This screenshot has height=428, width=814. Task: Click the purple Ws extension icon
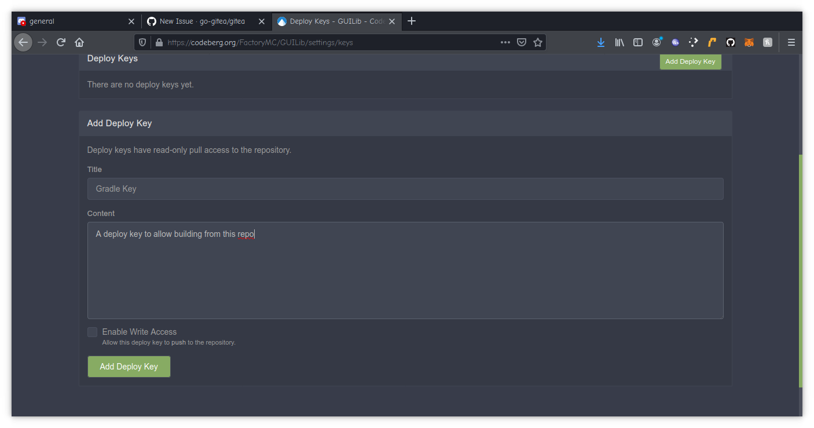point(675,42)
